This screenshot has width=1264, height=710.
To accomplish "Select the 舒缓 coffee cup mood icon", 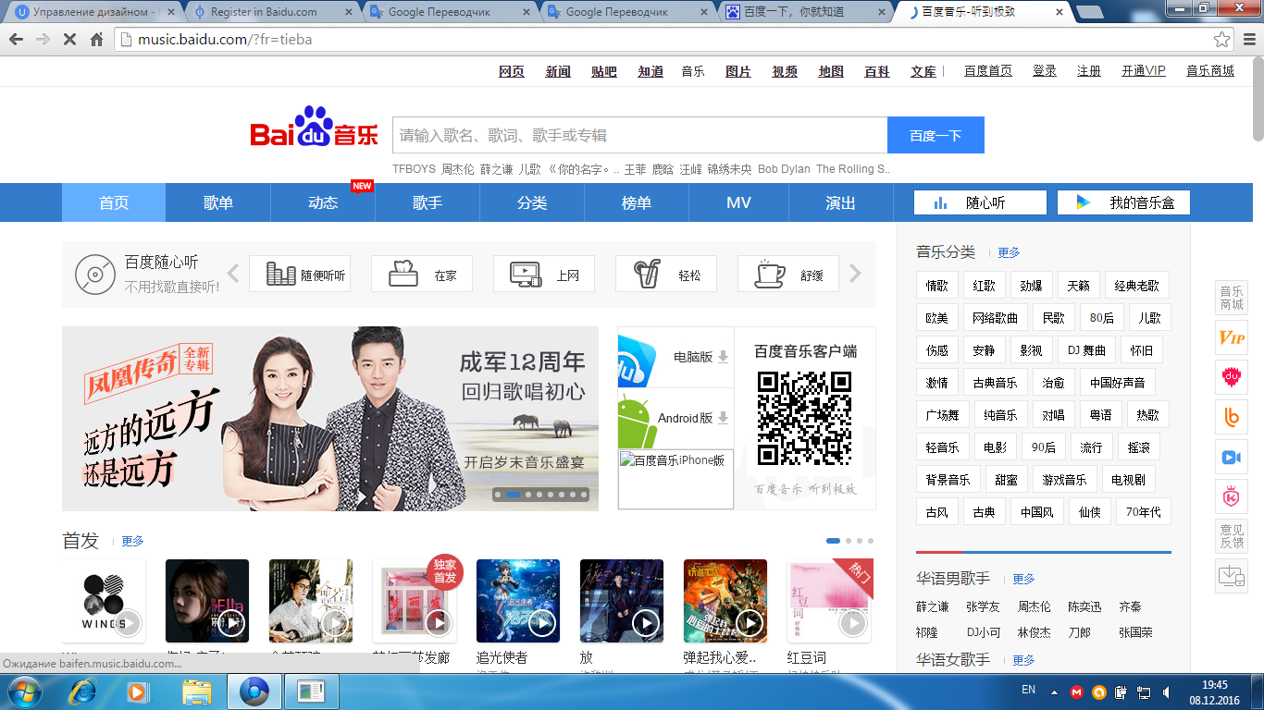I will [x=788, y=275].
